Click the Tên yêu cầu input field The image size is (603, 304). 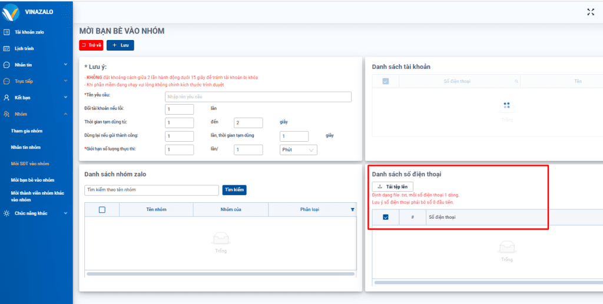[x=258, y=97]
